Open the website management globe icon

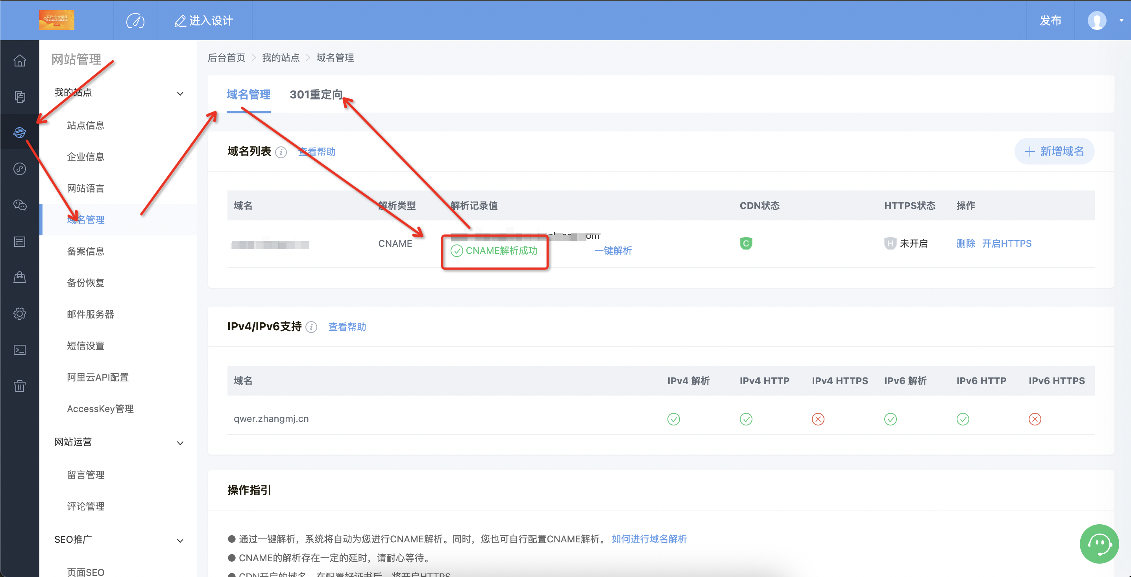tap(20, 132)
